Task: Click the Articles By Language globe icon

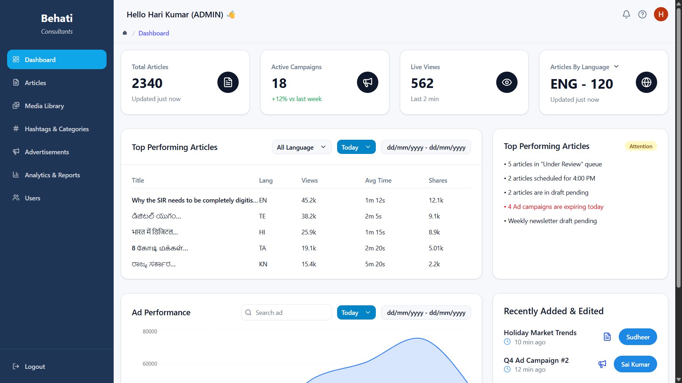Action: 646,82
